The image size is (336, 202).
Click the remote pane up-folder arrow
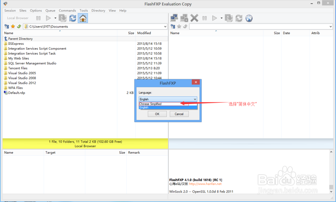[x=185, y=26]
